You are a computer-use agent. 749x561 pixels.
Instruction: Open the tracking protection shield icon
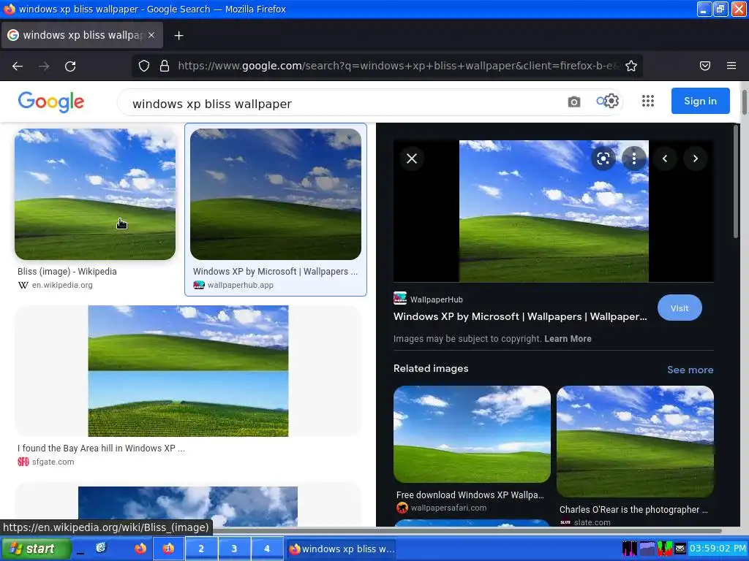coord(144,66)
